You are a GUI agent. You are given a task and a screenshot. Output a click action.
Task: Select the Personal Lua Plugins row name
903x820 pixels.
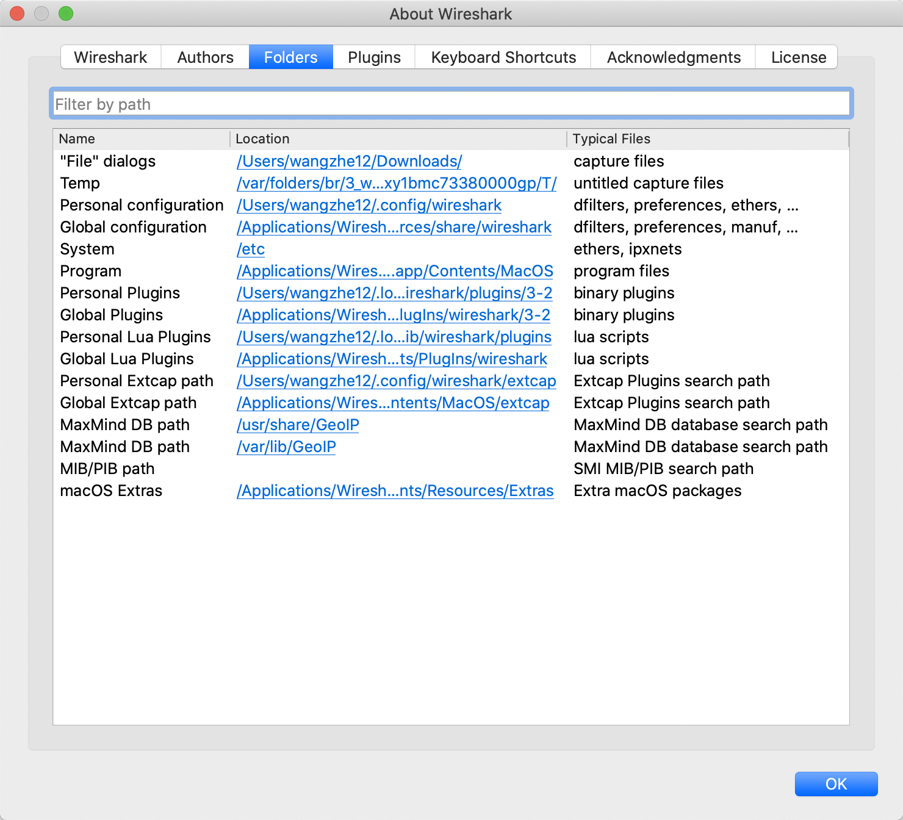click(x=135, y=337)
